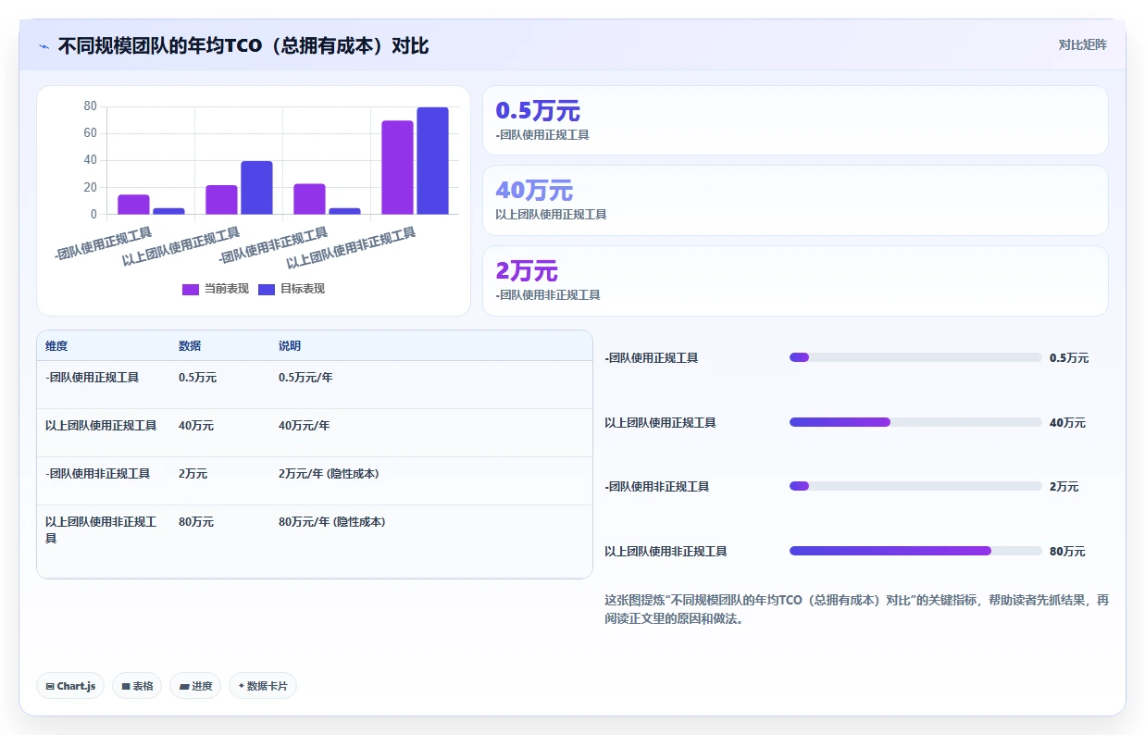
Task: Click the blue 目标表现 legend color swatch
Action: [x=267, y=289]
